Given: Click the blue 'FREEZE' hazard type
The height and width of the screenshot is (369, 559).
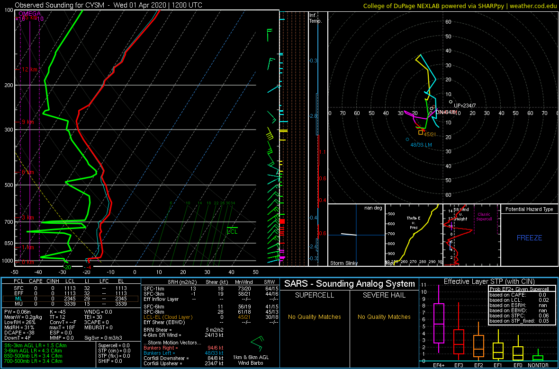Looking at the screenshot, I should point(529,238).
